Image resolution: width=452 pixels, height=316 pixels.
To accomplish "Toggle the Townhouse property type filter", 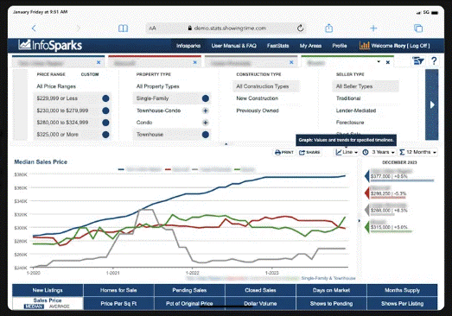I will pyautogui.click(x=172, y=135).
